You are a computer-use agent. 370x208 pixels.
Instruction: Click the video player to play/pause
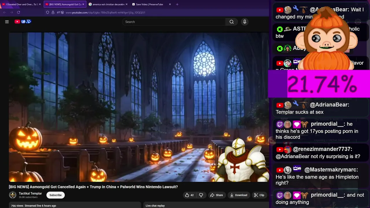pyautogui.click(x=139, y=107)
